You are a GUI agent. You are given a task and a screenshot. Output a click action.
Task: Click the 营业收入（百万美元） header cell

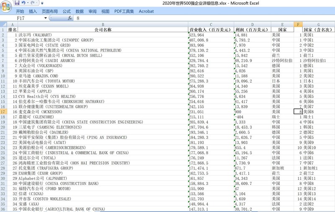coord(211,30)
